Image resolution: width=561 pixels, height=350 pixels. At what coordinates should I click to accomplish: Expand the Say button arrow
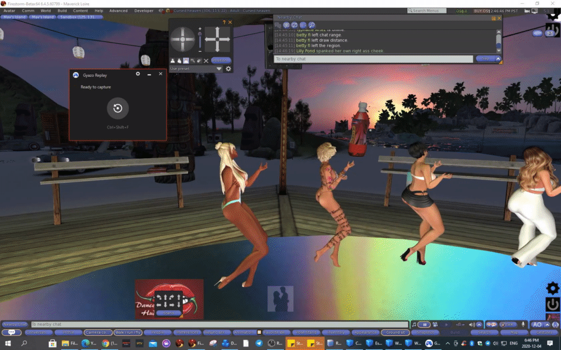coord(498,59)
